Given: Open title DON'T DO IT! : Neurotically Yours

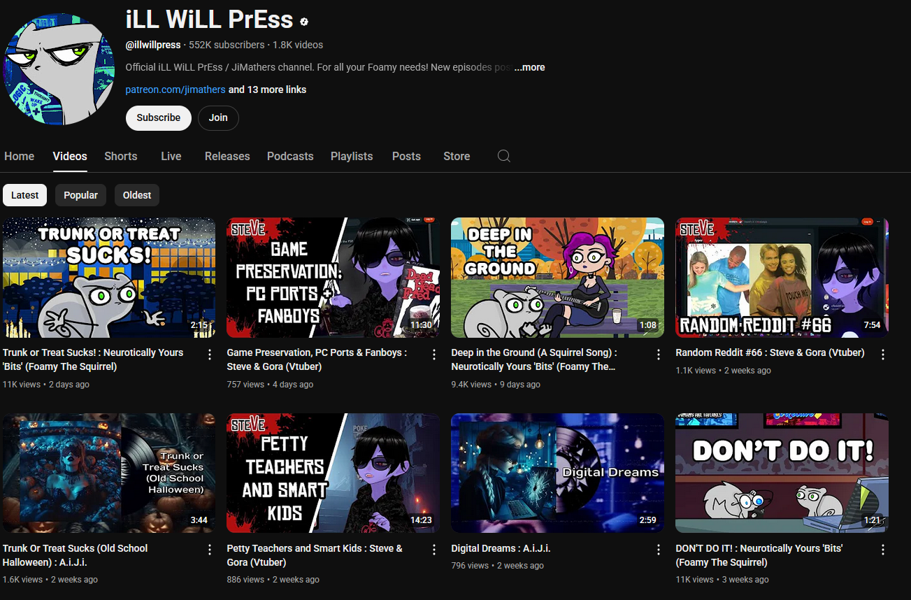Looking at the screenshot, I should 759,555.
